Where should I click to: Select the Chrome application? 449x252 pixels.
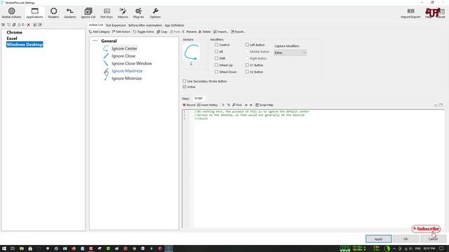coord(14,32)
